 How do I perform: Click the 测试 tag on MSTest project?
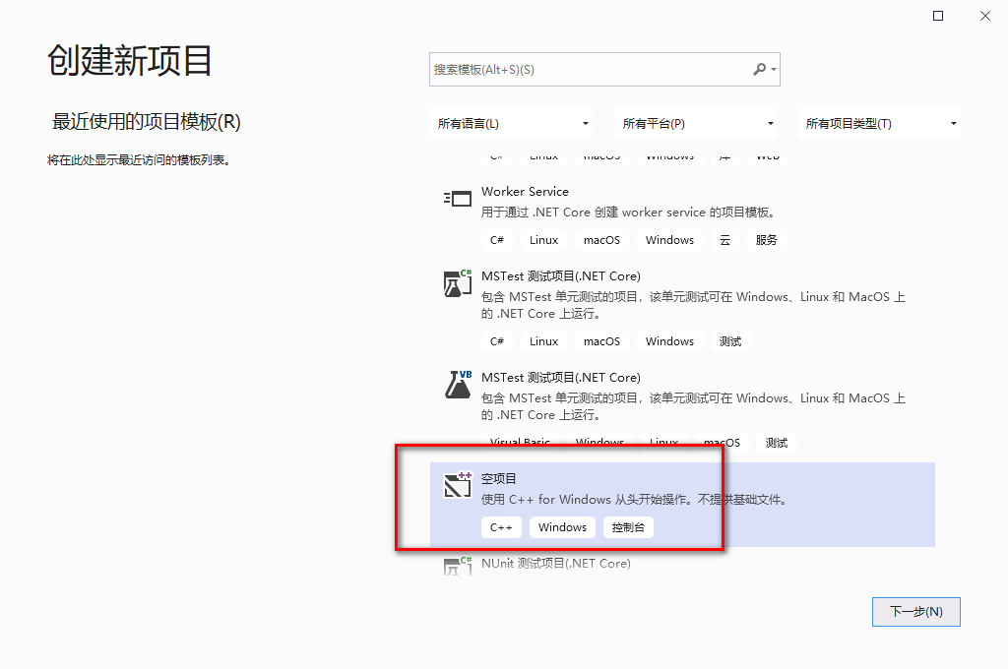pos(729,340)
